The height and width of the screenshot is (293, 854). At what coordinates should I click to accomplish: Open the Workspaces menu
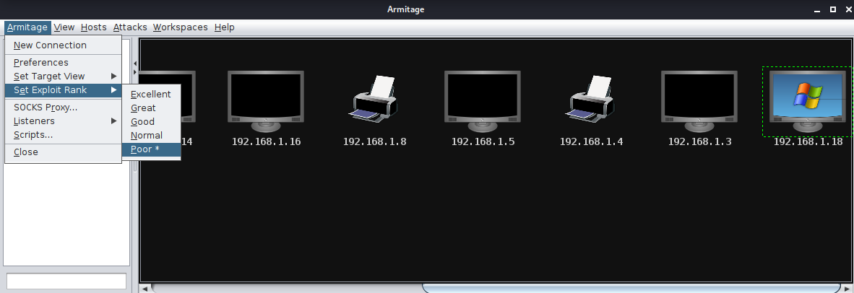pos(181,27)
